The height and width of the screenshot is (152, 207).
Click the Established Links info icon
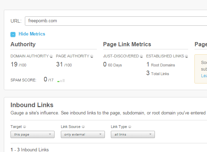tap(186, 56)
